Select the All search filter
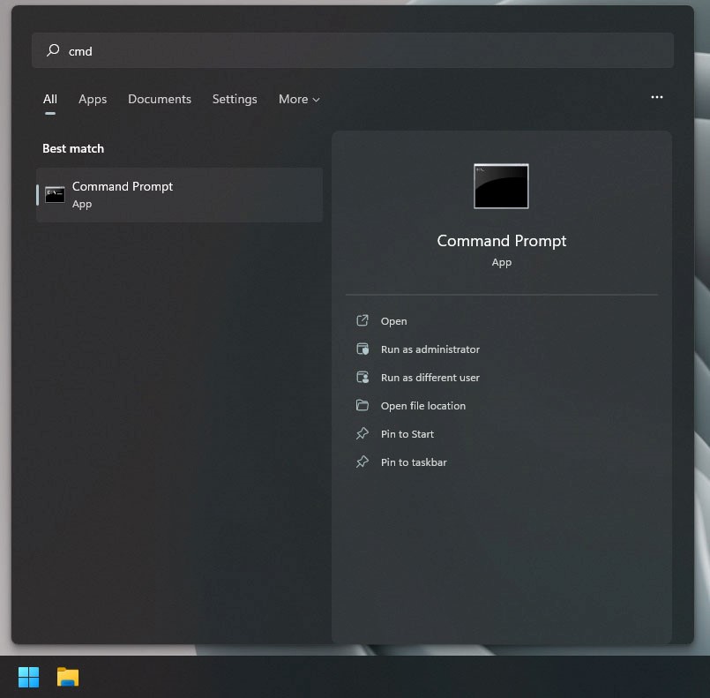Screen dimensions: 710x698 coord(49,99)
